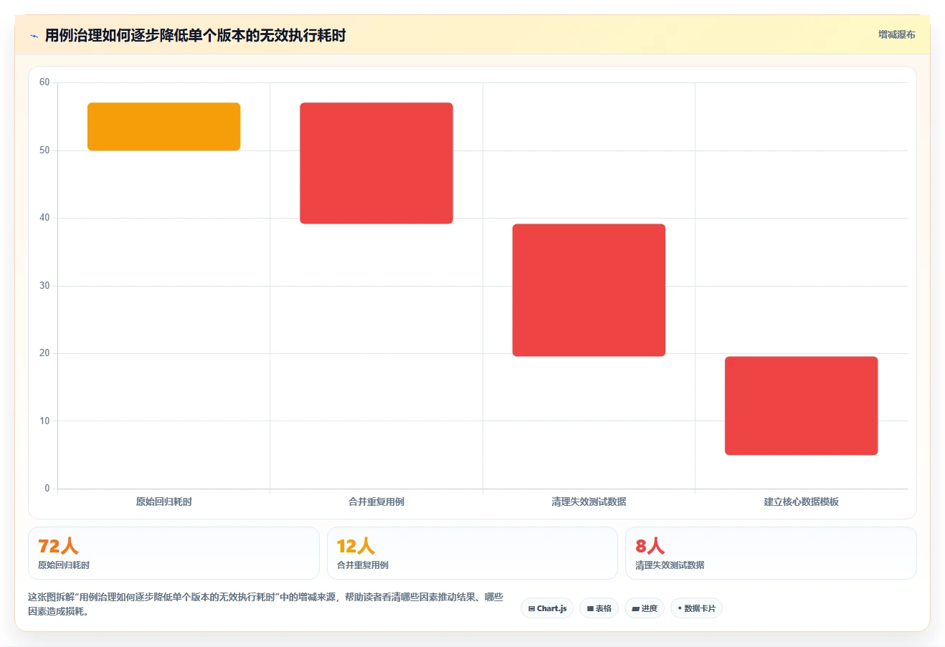Click the orange 原始回归耗时 bar
945x647 pixels.
[164, 127]
